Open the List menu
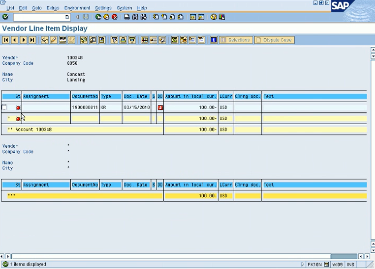Screen dimensions: 375x269 [10, 8]
